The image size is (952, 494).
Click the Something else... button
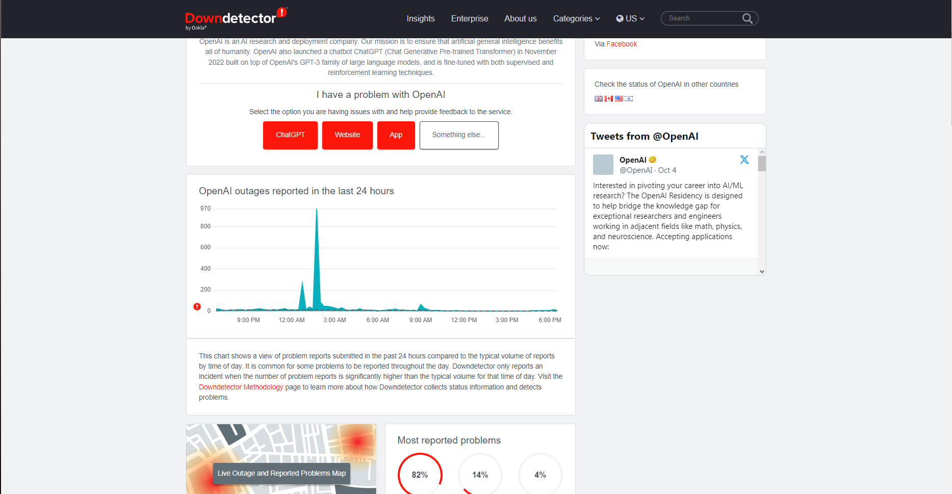459,135
